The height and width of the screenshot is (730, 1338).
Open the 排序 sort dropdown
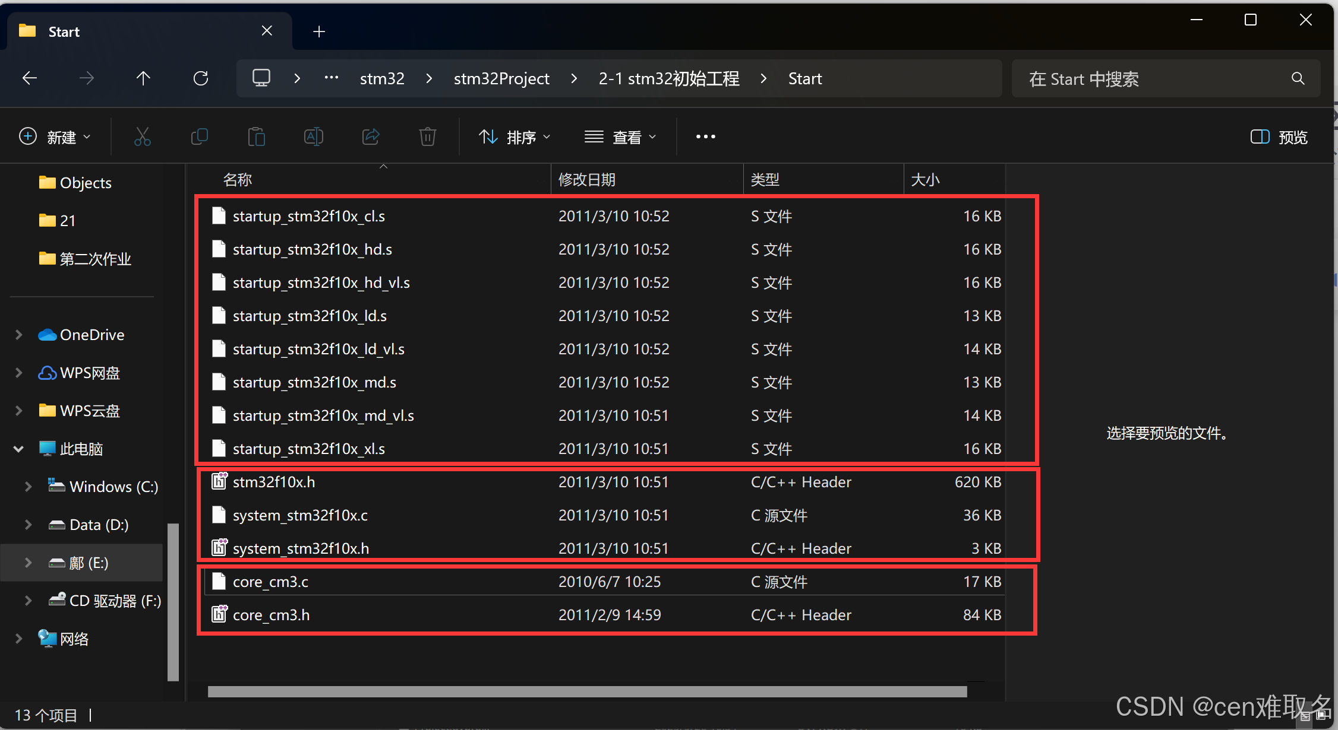click(515, 137)
